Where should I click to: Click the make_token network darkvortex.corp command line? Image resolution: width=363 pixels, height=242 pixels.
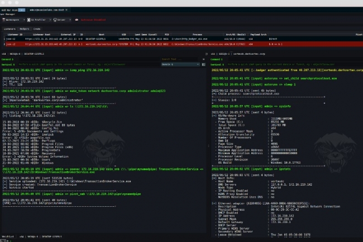click(x=84, y=91)
